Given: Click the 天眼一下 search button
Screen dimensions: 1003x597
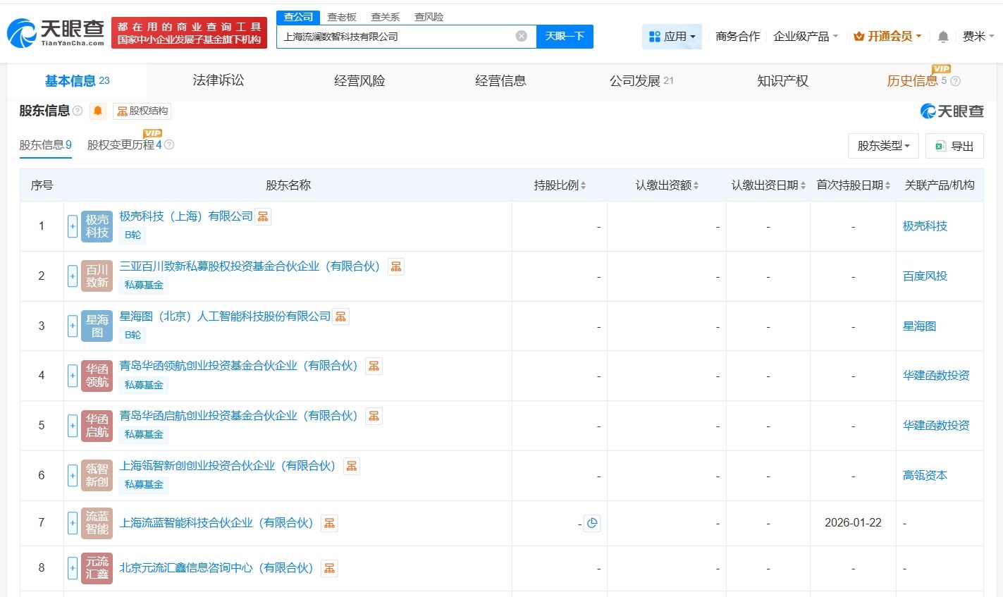Looking at the screenshot, I should pyautogui.click(x=565, y=36).
